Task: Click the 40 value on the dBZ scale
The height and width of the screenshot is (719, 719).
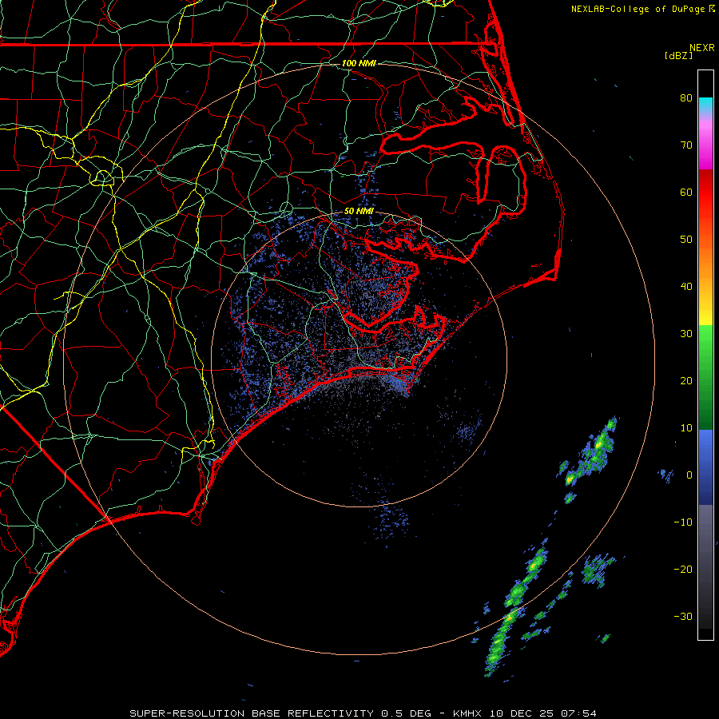Action: [x=686, y=287]
